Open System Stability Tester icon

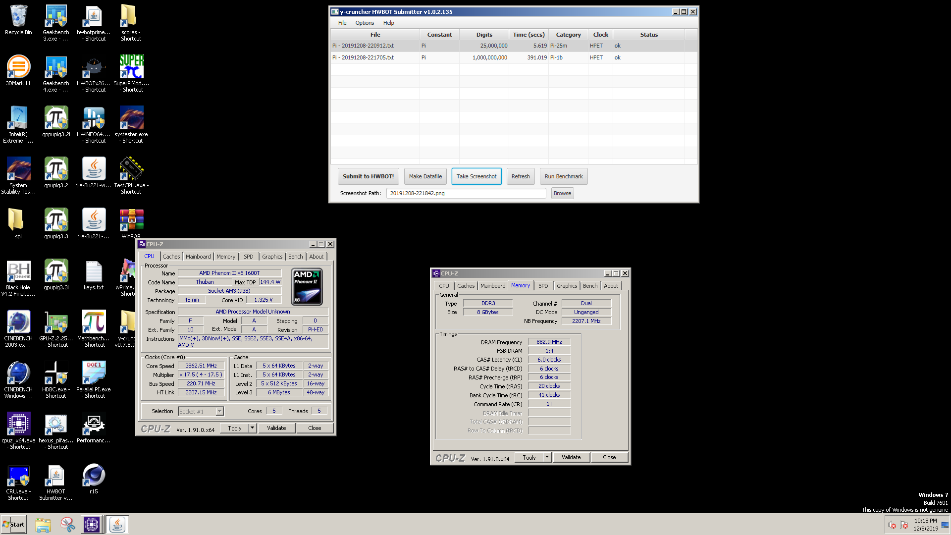click(18, 176)
